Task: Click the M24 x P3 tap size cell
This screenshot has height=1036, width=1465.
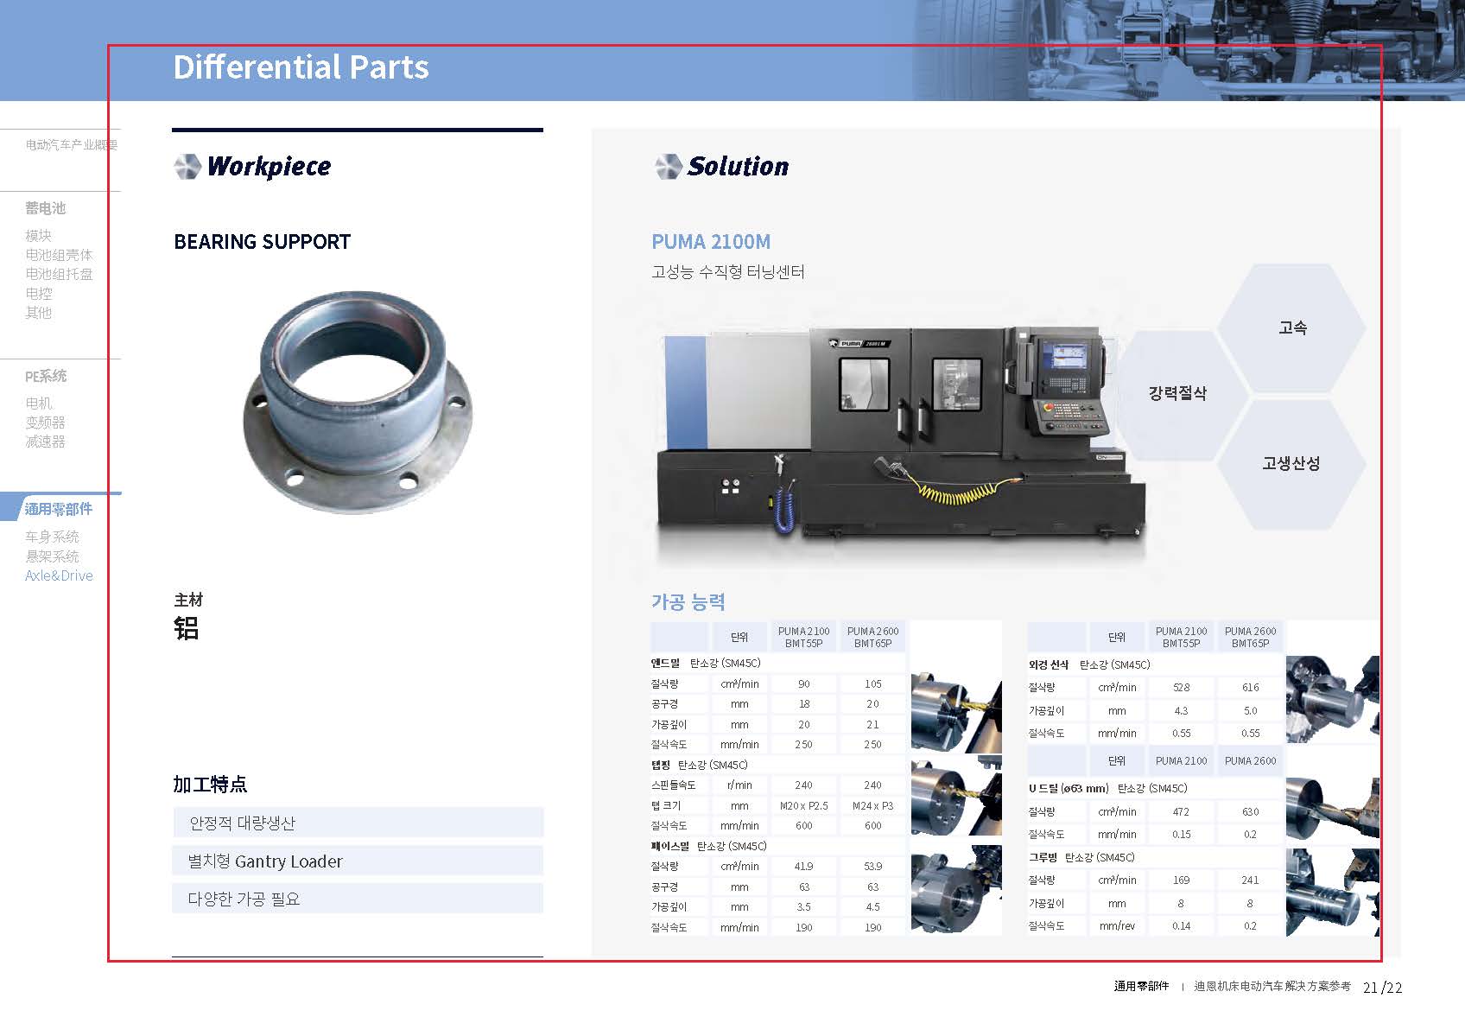Action: (x=872, y=806)
